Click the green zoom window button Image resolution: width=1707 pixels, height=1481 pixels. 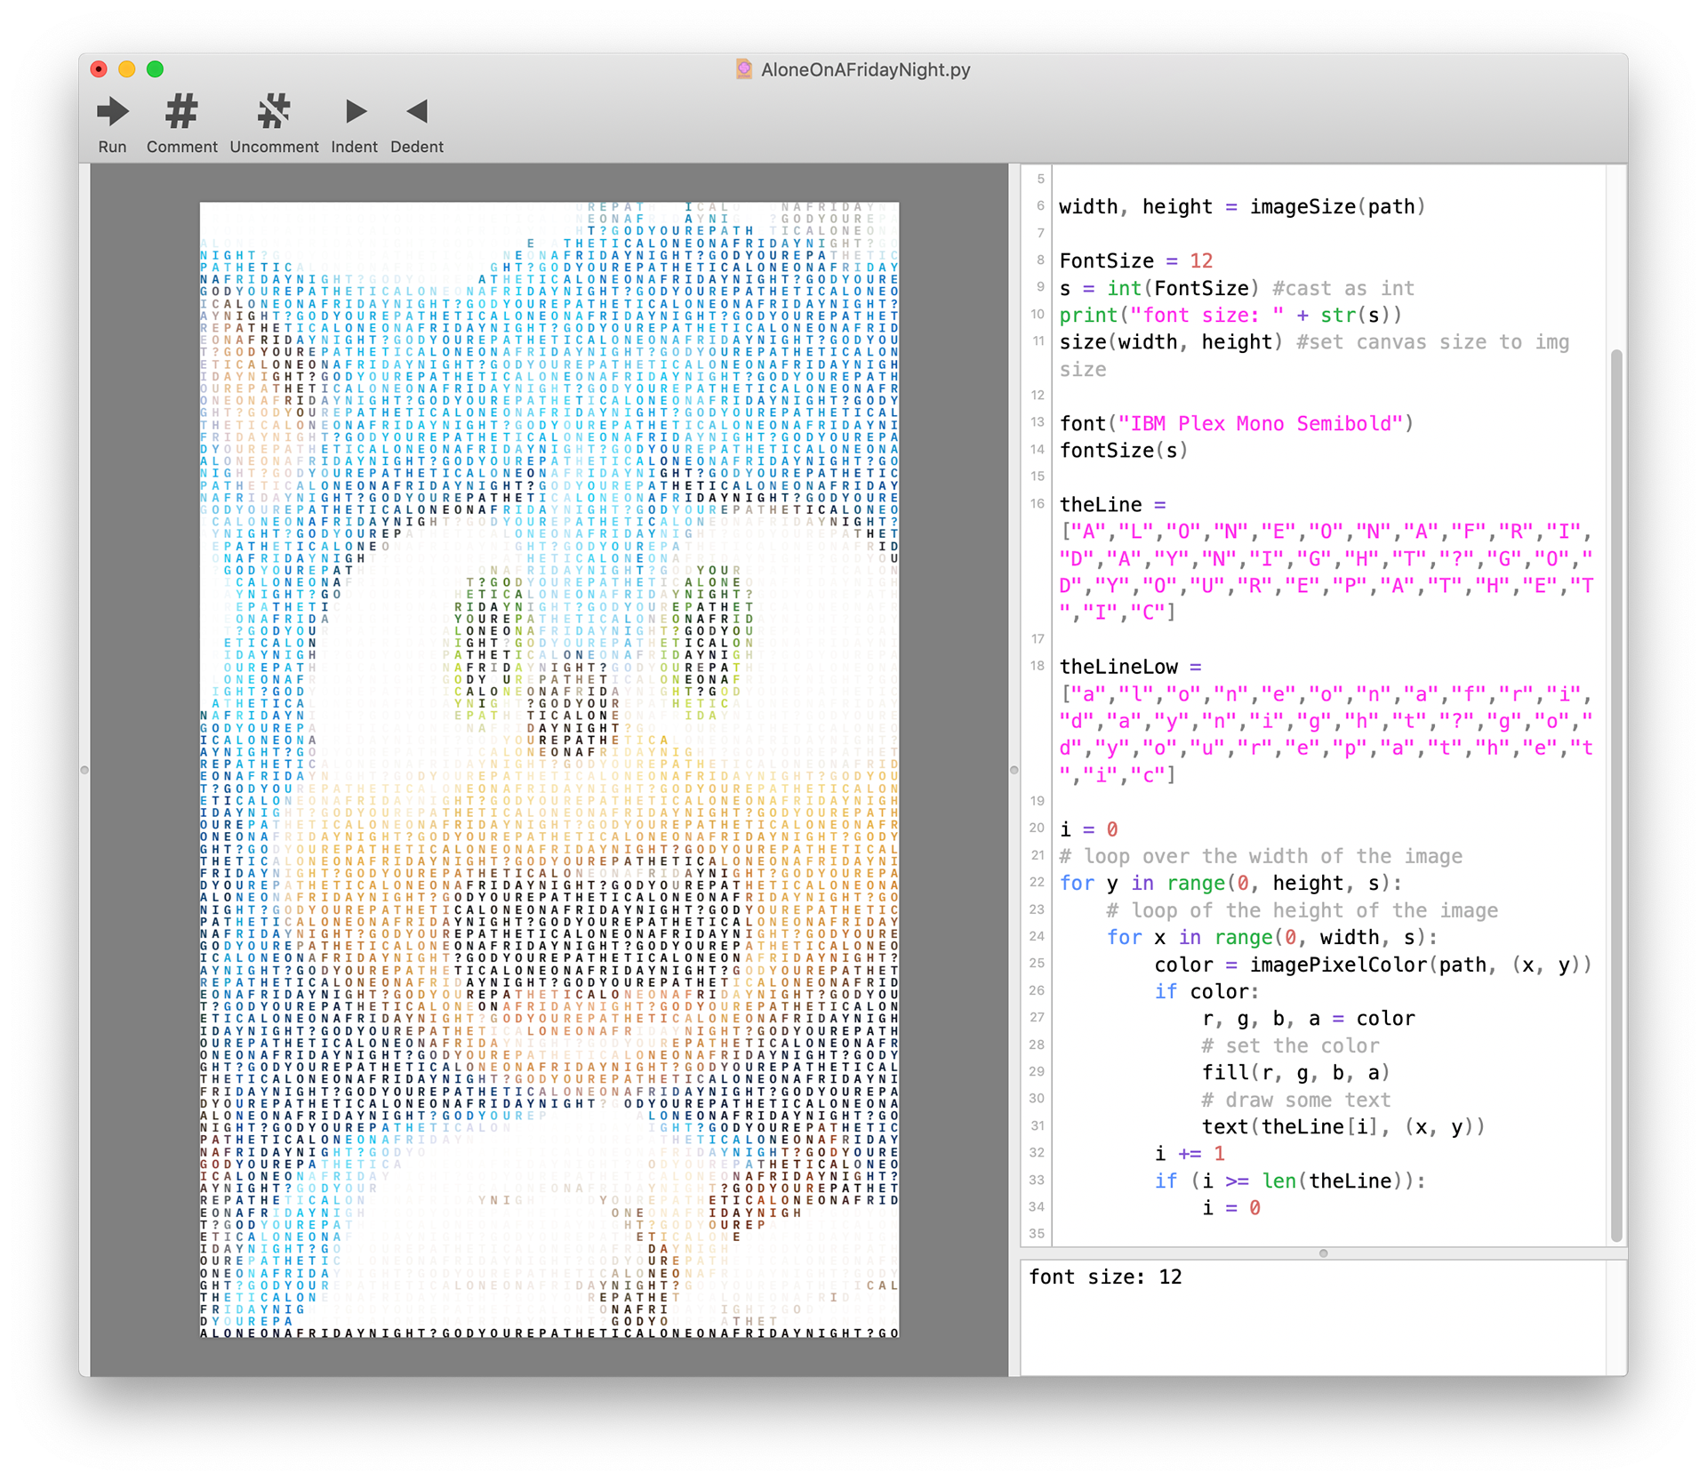tap(155, 69)
